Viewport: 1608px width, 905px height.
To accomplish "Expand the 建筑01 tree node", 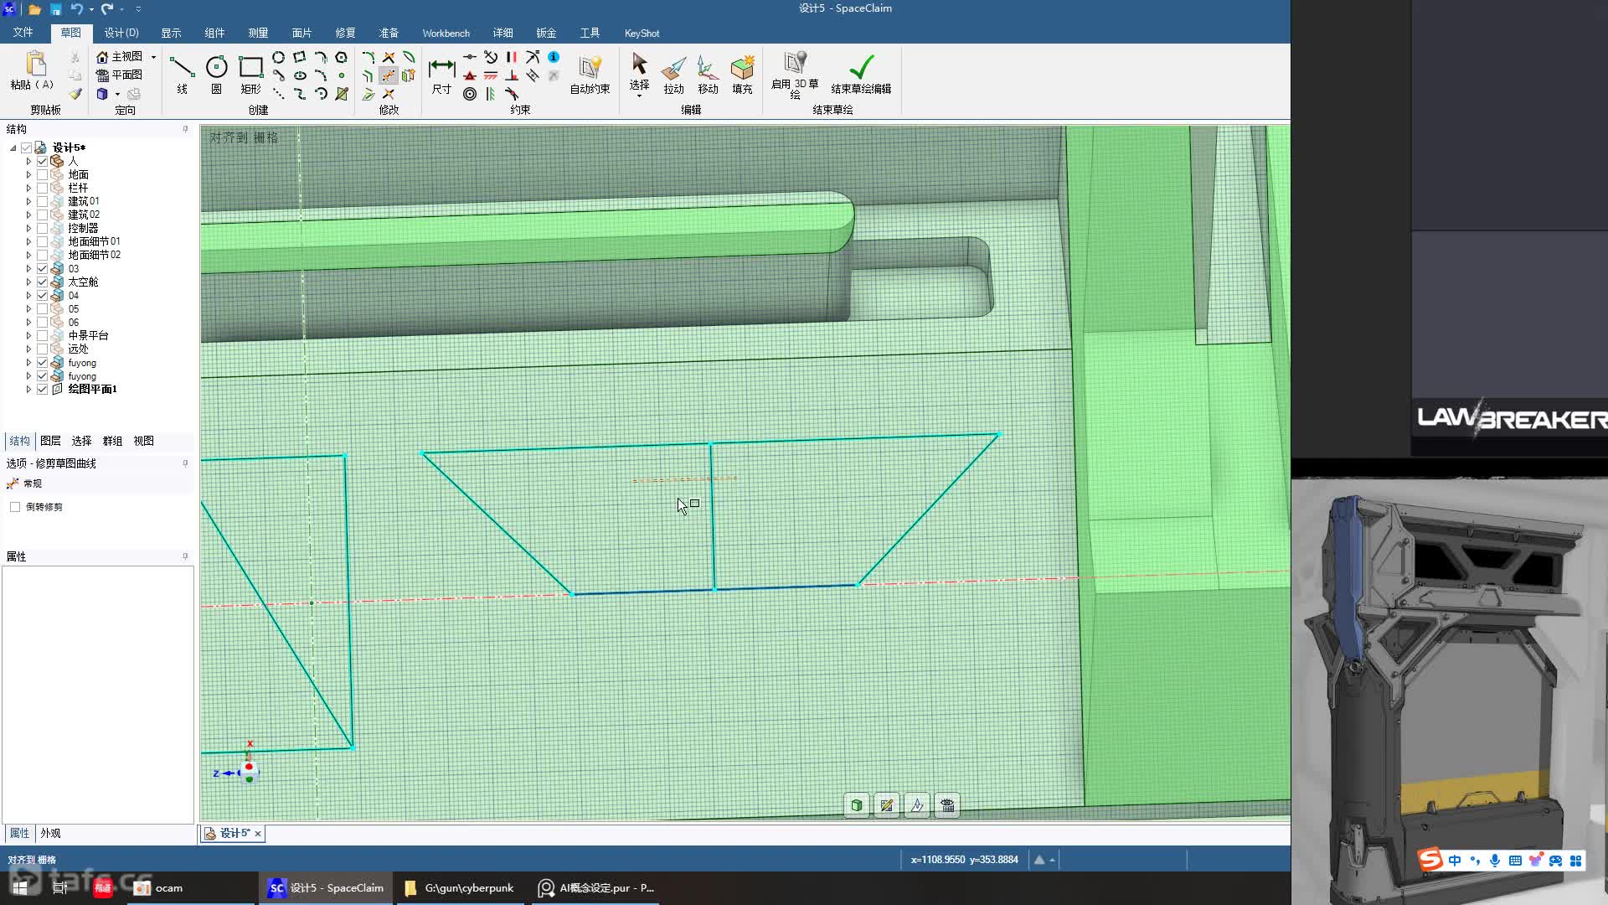I will (x=28, y=201).
